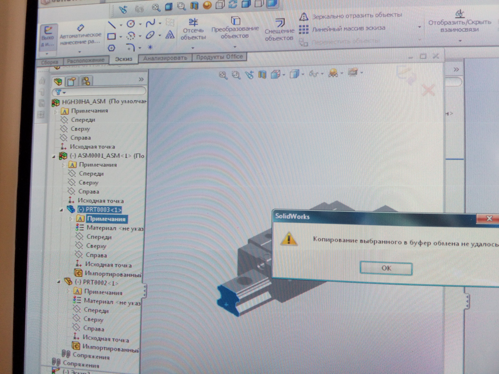This screenshot has width=499, height=374.
Task: Select the Line sketch tool
Action: (112, 25)
